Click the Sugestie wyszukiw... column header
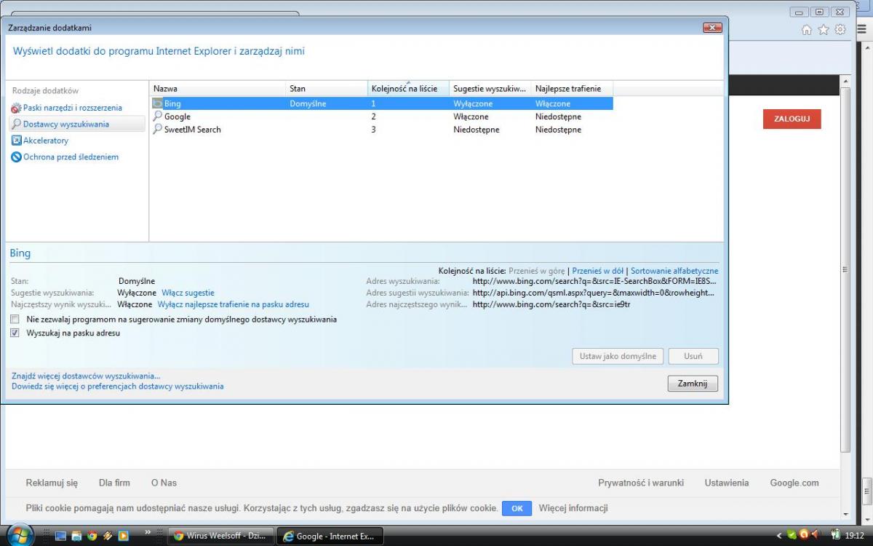873x546 pixels. coord(490,89)
